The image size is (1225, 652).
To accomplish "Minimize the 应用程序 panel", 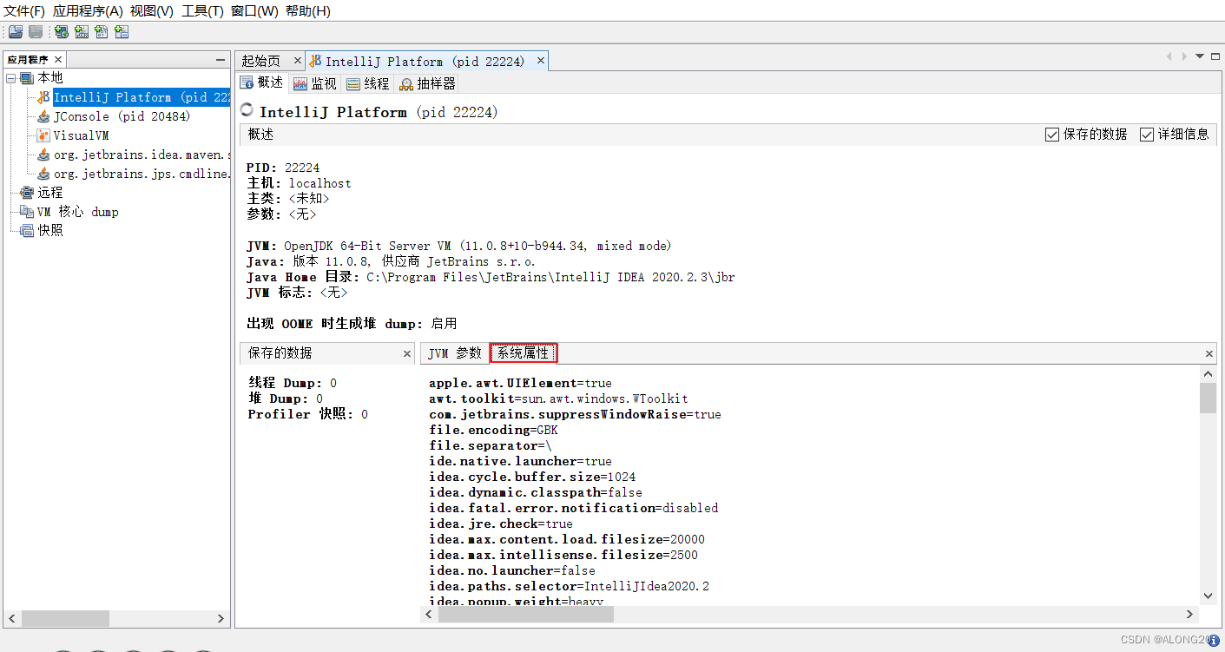I will [221, 60].
